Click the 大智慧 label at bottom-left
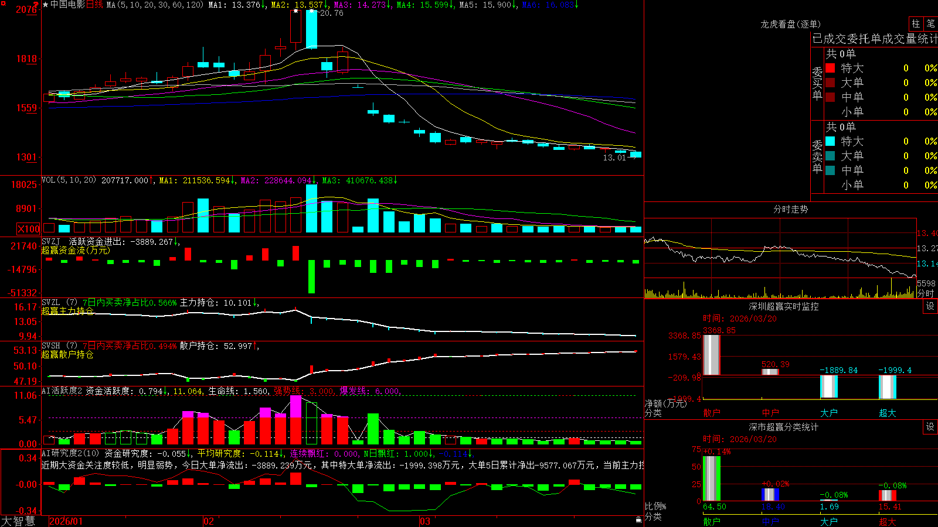The width and height of the screenshot is (938, 527). [x=18, y=521]
